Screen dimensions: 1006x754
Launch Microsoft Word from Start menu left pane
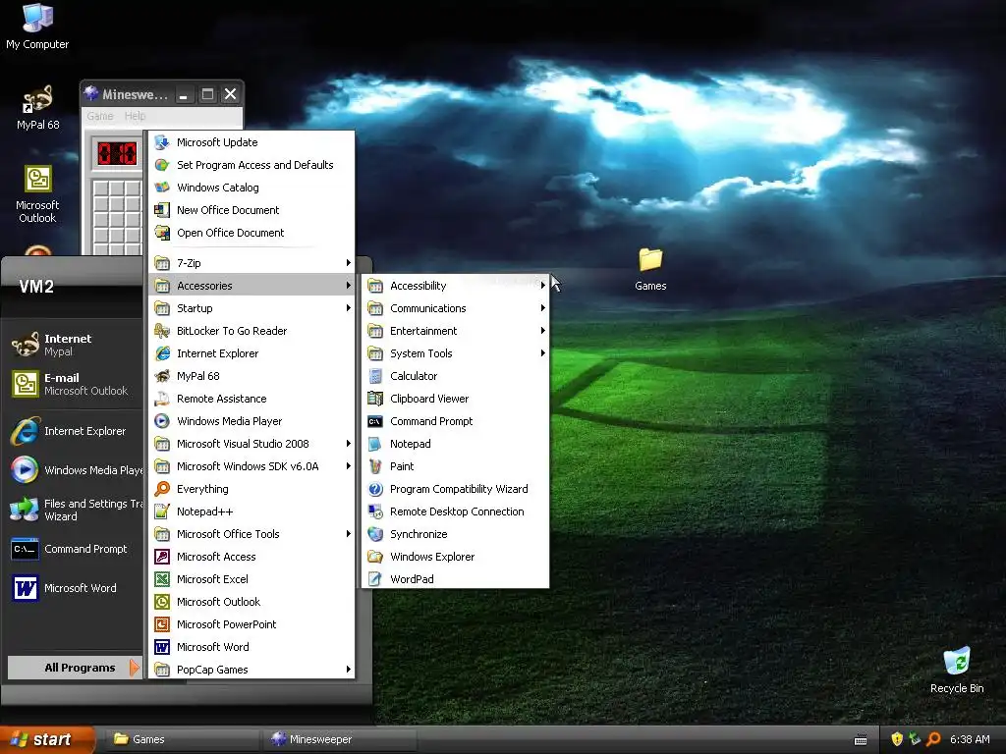pos(74,588)
